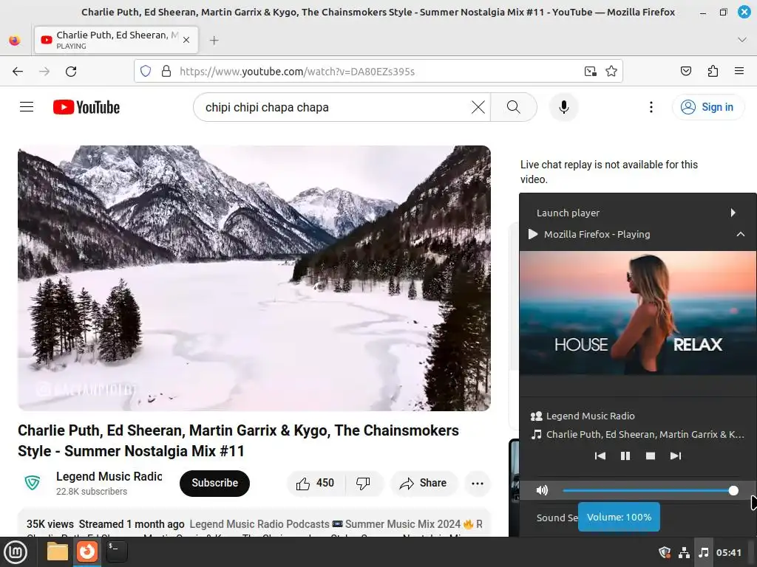757x567 pixels.
Task: Skip to next track in sound applet
Action: pos(676,456)
